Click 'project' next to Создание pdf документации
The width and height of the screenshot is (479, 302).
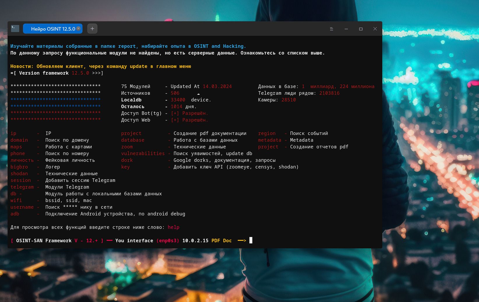click(x=131, y=133)
